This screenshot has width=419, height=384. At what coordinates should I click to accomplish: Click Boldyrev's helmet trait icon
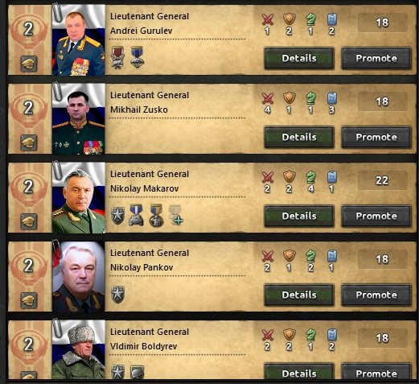click(138, 372)
